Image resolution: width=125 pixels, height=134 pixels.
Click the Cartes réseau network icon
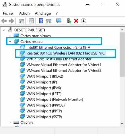(16, 41)
